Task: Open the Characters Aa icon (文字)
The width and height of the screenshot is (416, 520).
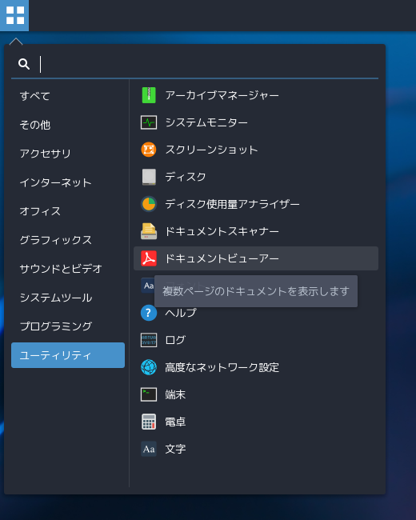Action: point(149,449)
